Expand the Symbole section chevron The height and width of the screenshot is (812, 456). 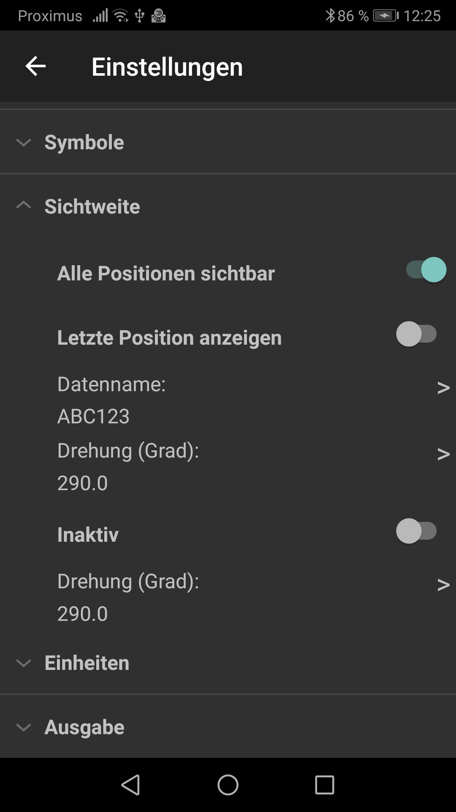(24, 143)
